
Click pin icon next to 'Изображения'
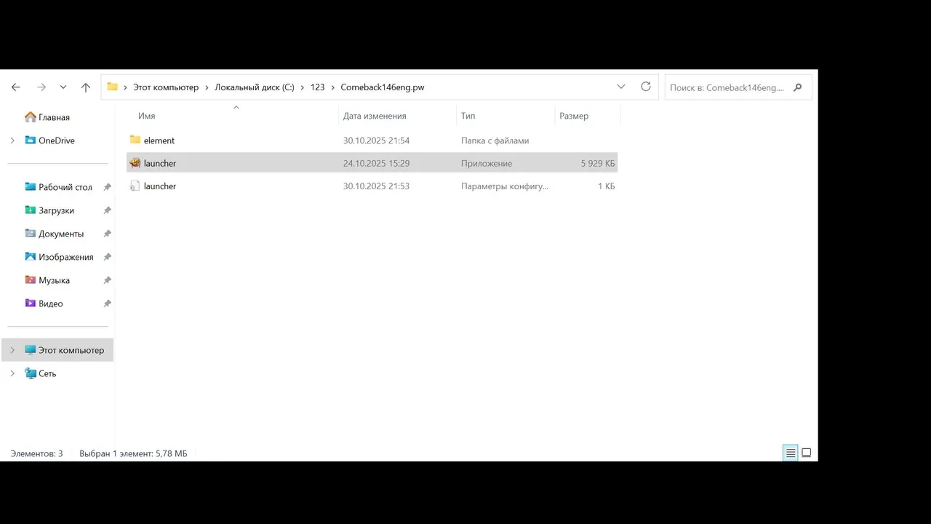(x=107, y=257)
